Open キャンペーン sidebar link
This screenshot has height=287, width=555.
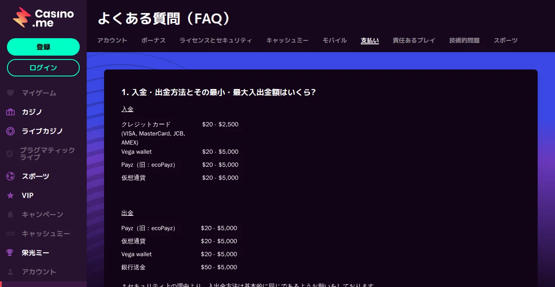(42, 214)
